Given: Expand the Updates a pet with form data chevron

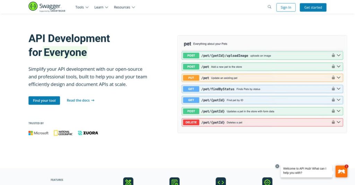Looking at the screenshot, I should (338, 111).
